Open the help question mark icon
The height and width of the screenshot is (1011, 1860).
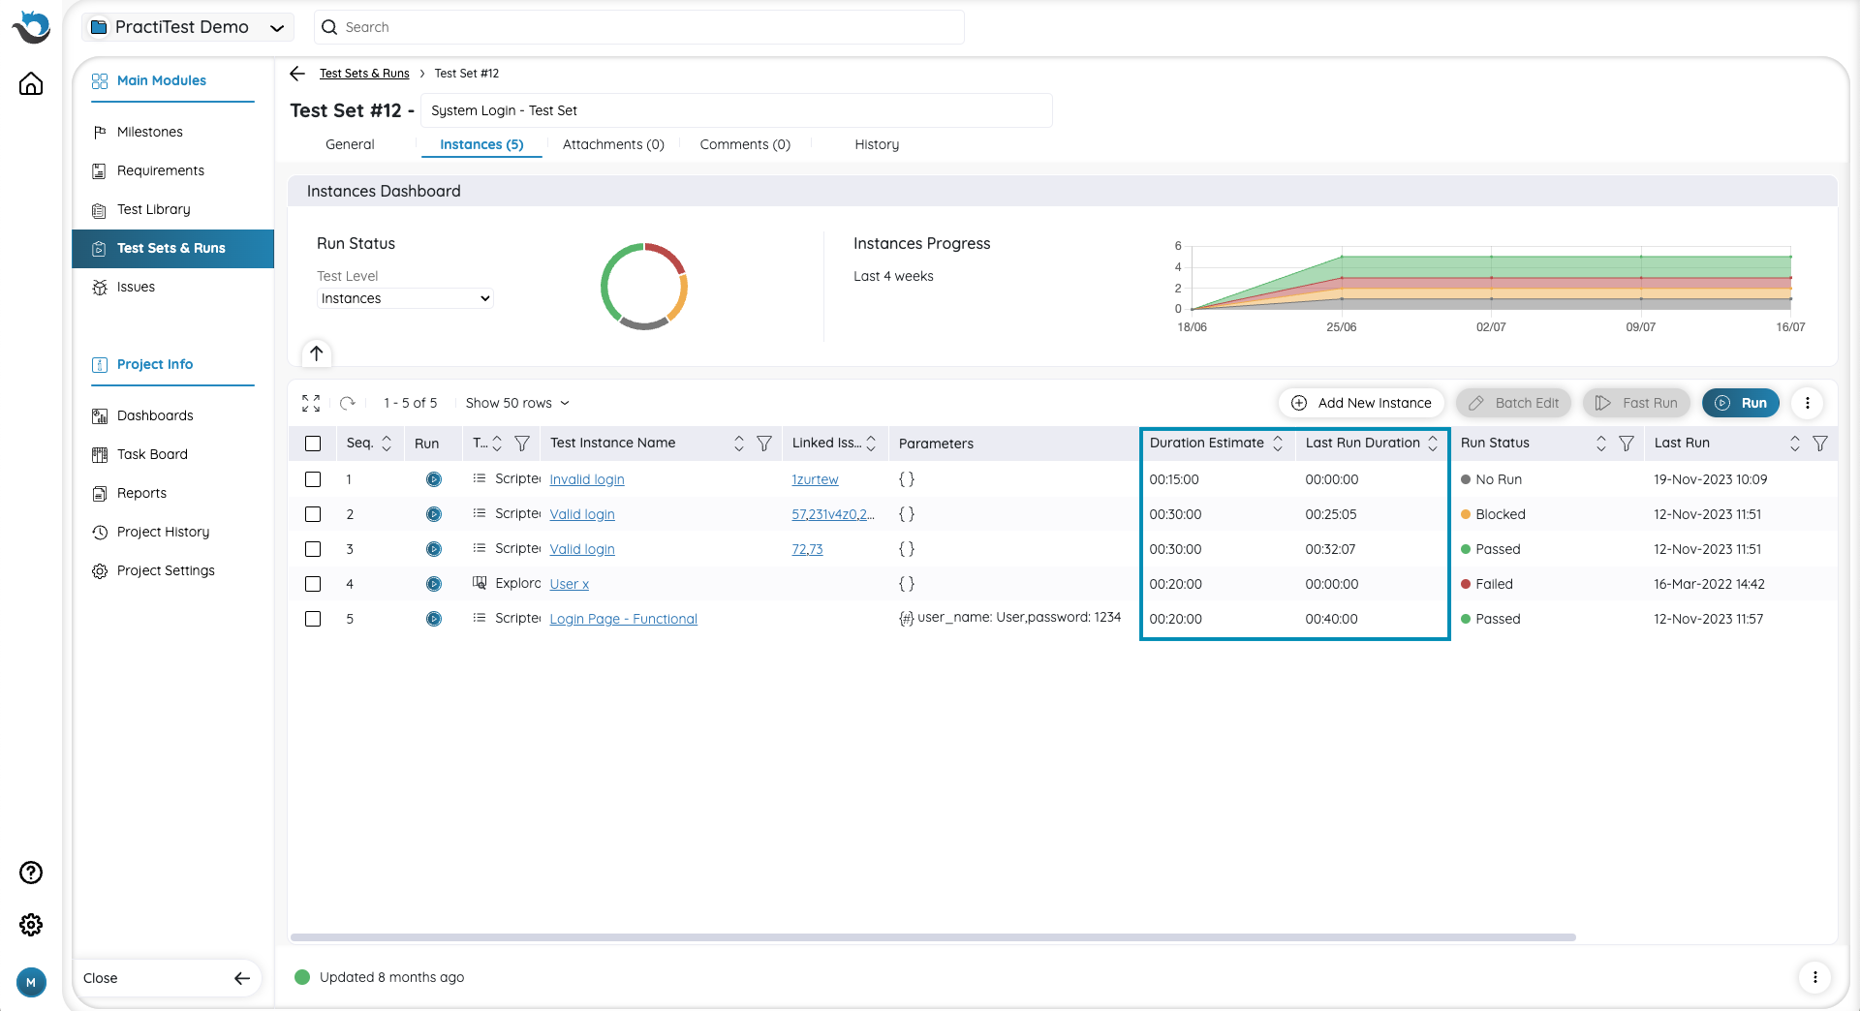pyautogui.click(x=31, y=873)
